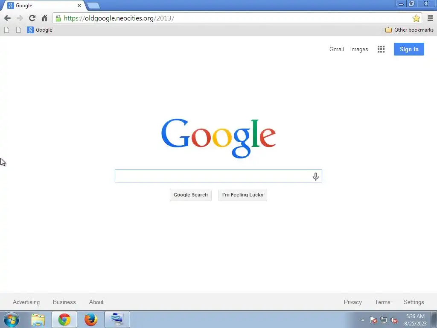Viewport: 437px width, 328px height.
Task: Click the Chrome taskbar icon
Action: 64,319
